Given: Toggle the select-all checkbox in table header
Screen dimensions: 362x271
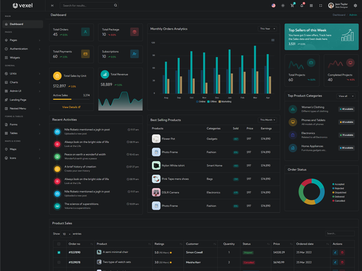Looking at the screenshot, I should click(59, 244).
